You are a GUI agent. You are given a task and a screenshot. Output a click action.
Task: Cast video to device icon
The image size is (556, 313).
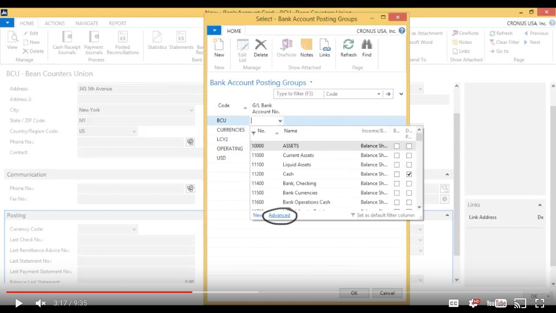[x=520, y=303]
